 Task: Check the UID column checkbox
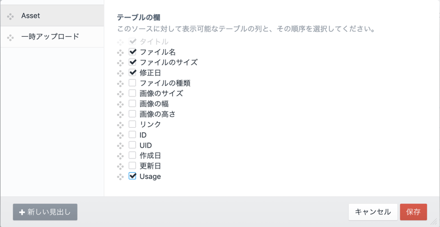pos(133,145)
